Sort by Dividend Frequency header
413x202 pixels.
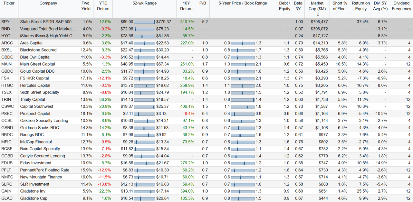(x=401, y=6)
